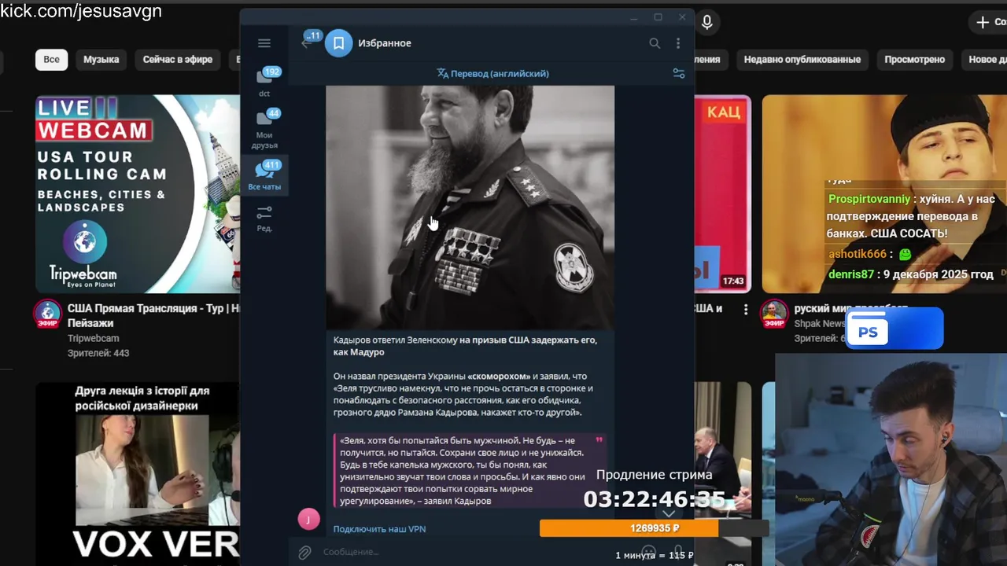This screenshot has height=566, width=1007.
Task: Click the Shpak News channel avatar
Action: coord(774,313)
